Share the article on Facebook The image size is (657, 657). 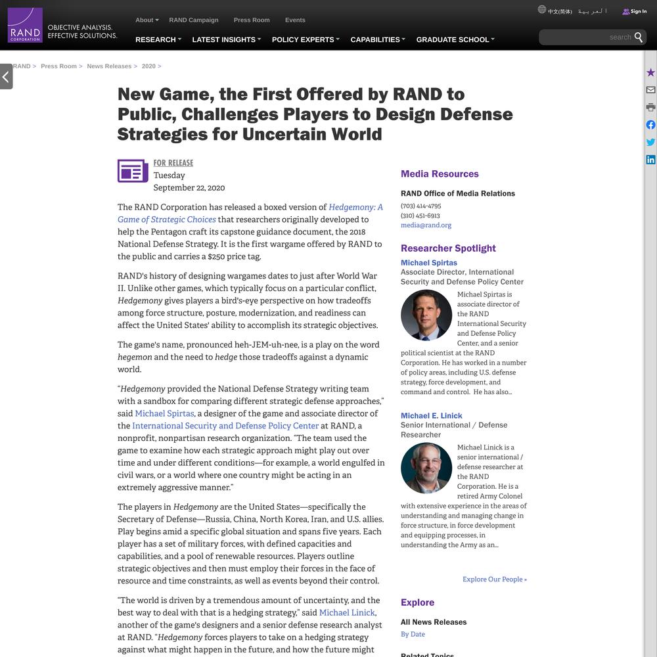650,125
